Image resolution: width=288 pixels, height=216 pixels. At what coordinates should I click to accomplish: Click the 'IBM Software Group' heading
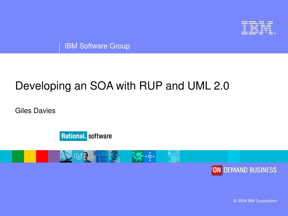(x=97, y=46)
